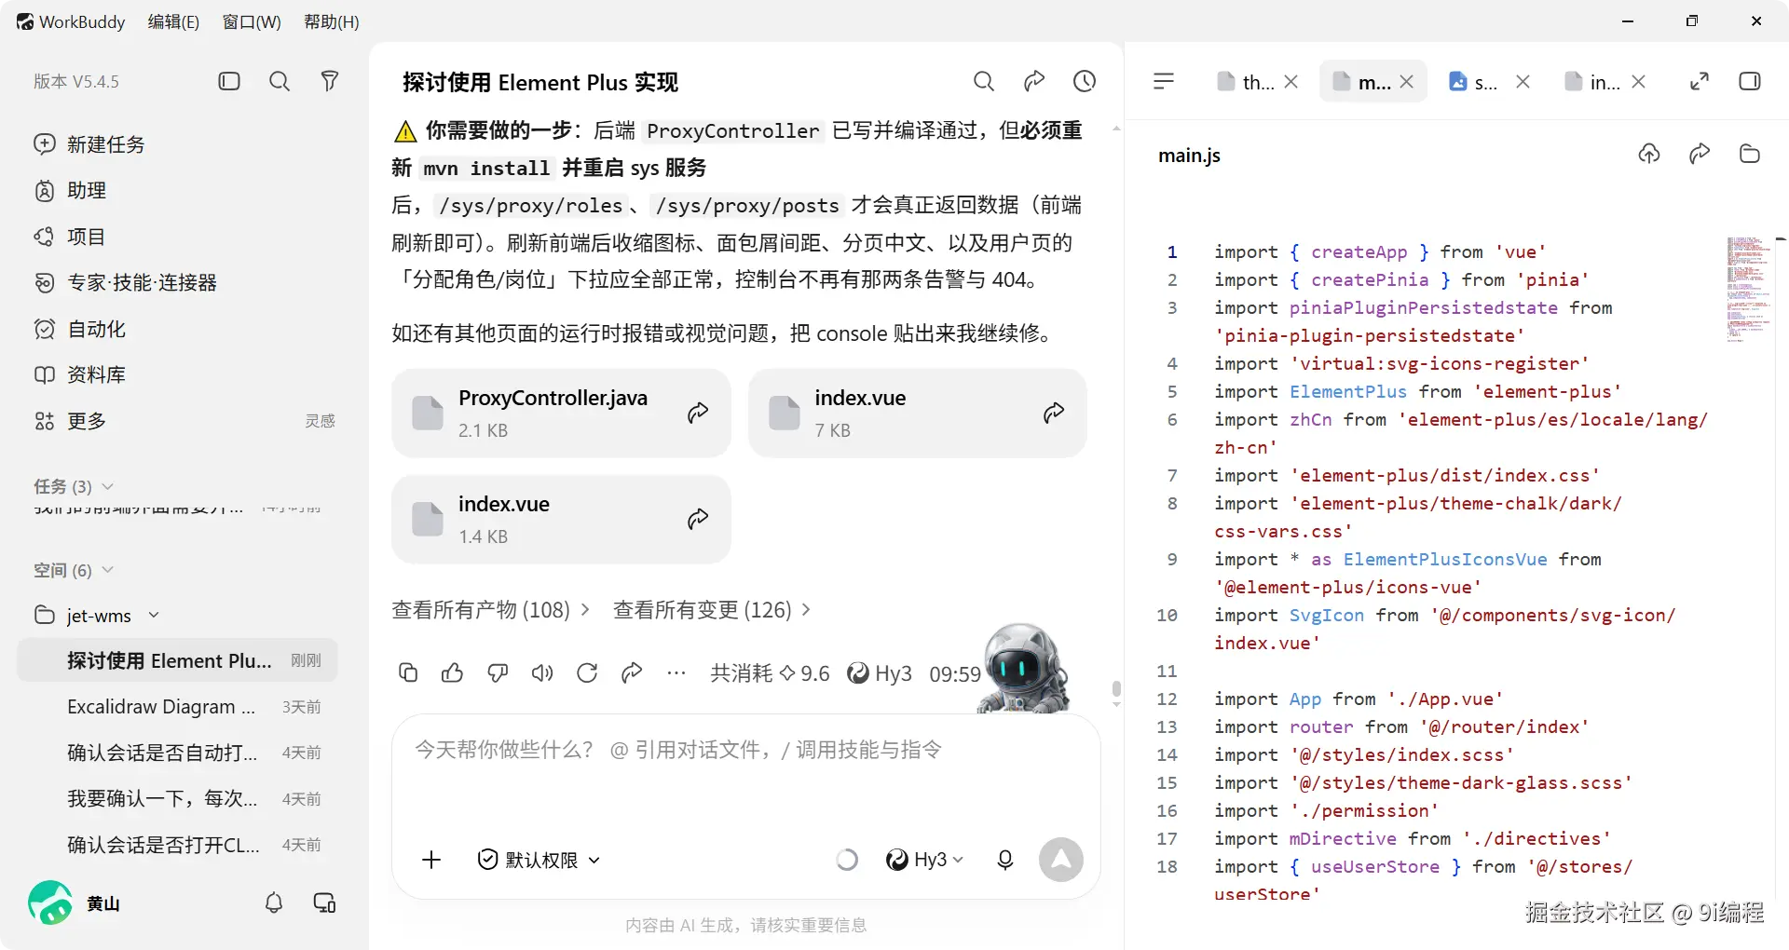Read the reply aloud with speaker icon
The height and width of the screenshot is (950, 1789).
point(542,672)
